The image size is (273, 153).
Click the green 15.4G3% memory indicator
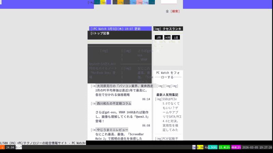click(224, 148)
